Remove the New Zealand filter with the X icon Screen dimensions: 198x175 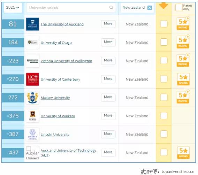click(150, 8)
